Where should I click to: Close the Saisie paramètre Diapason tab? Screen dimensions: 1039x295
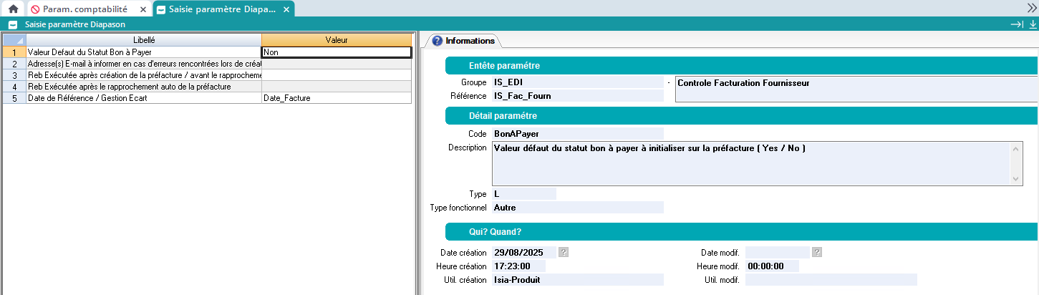coord(286,9)
